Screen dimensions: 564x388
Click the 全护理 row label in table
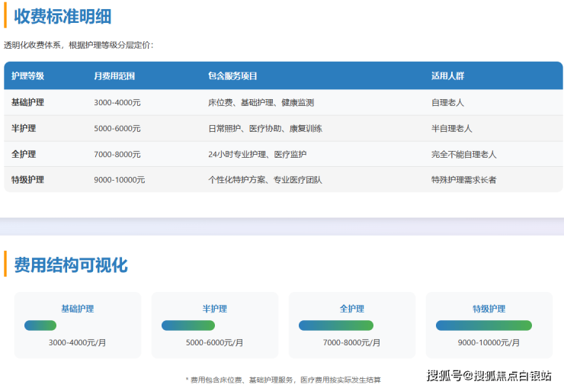click(x=24, y=154)
